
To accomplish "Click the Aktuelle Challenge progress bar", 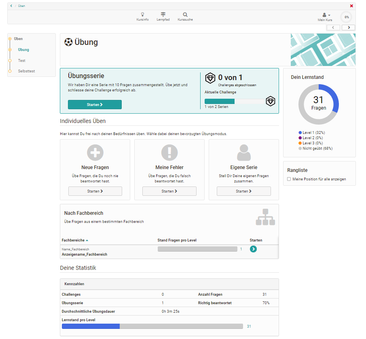I will 235,102.
